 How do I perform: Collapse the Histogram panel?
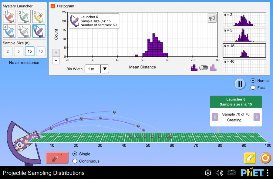pyautogui.click(x=53, y=6)
